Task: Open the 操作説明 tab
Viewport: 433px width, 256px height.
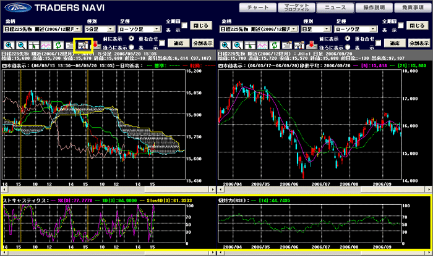Action: (x=374, y=7)
